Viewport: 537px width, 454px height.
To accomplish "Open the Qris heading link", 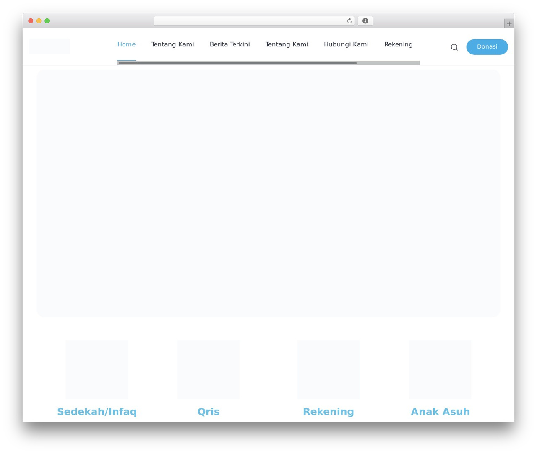I will click(209, 412).
